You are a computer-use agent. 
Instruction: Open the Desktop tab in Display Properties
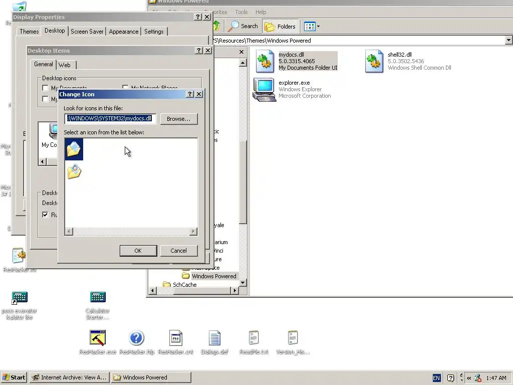pyautogui.click(x=55, y=31)
